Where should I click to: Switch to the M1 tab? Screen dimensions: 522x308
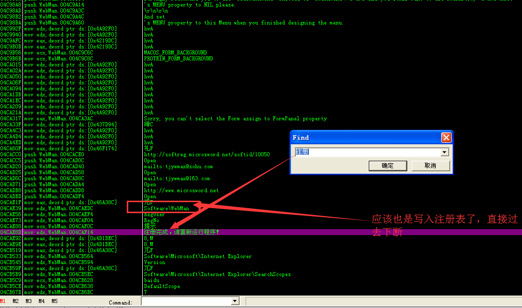pos(3,302)
